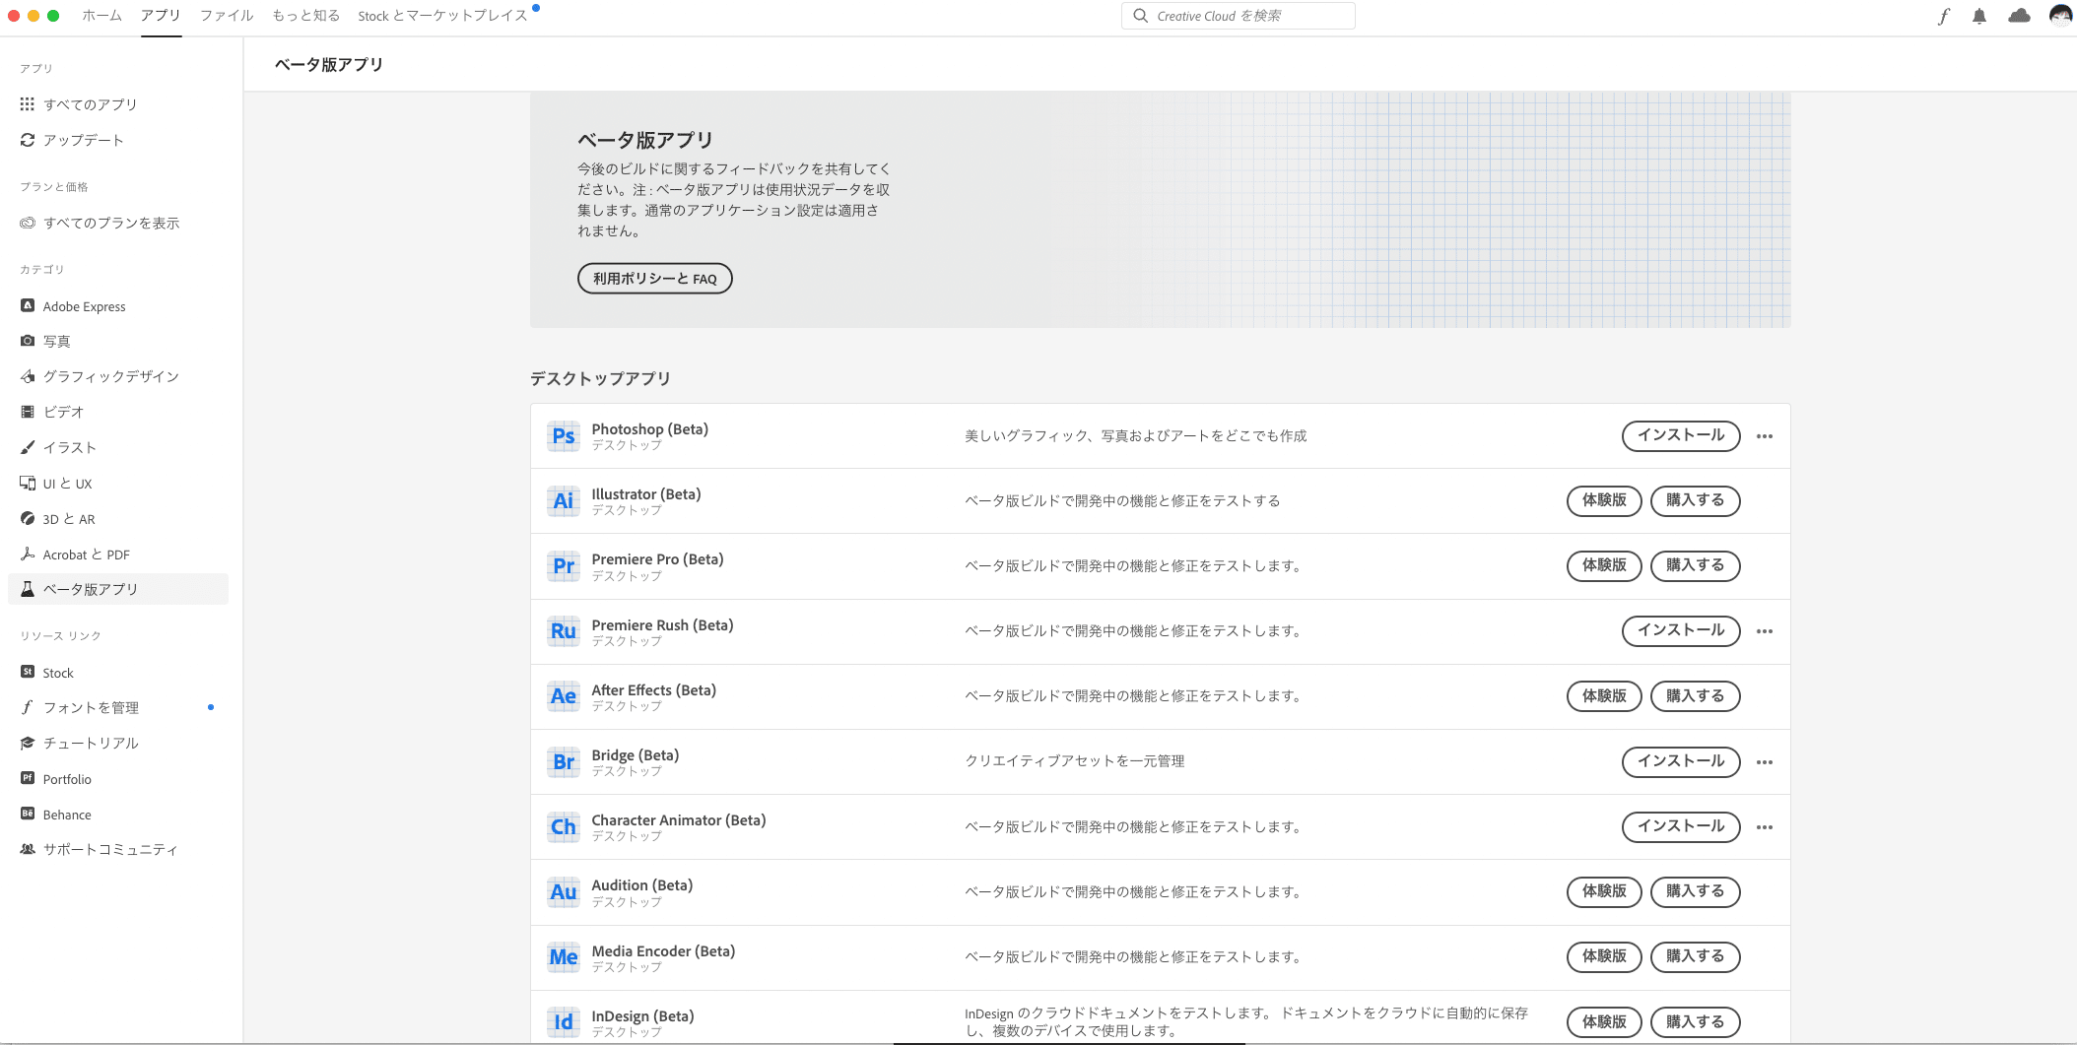Switch to ホーム tab
The width and height of the screenshot is (2077, 1045).
(101, 16)
